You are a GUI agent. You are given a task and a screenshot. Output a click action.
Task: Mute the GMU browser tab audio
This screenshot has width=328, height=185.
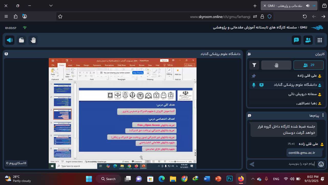click(307, 6)
